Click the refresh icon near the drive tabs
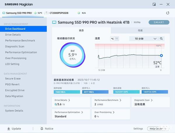The width and height of the screenshot is (175, 133). [x=168, y=13]
